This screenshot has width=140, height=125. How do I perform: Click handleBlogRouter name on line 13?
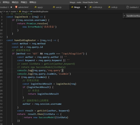pos(25,40)
